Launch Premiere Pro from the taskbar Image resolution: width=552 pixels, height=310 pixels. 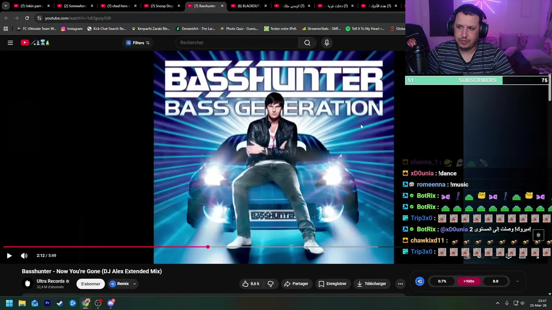pos(47,303)
